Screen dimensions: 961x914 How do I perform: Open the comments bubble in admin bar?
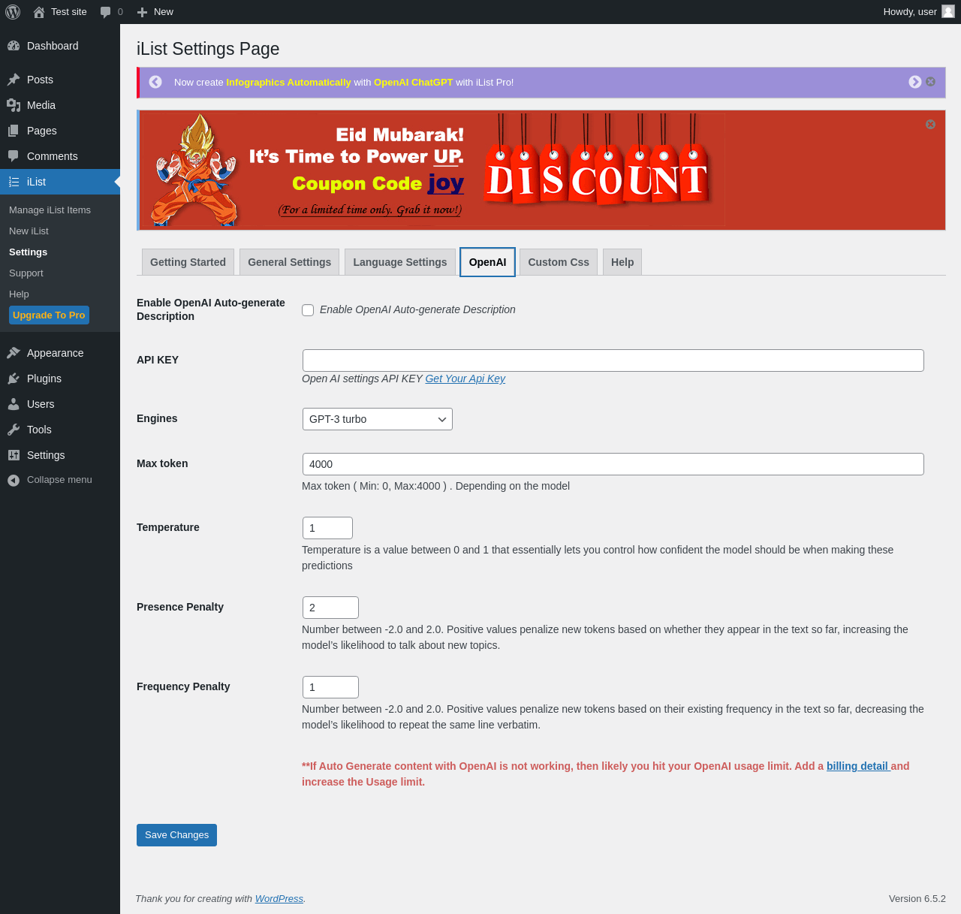tap(106, 12)
